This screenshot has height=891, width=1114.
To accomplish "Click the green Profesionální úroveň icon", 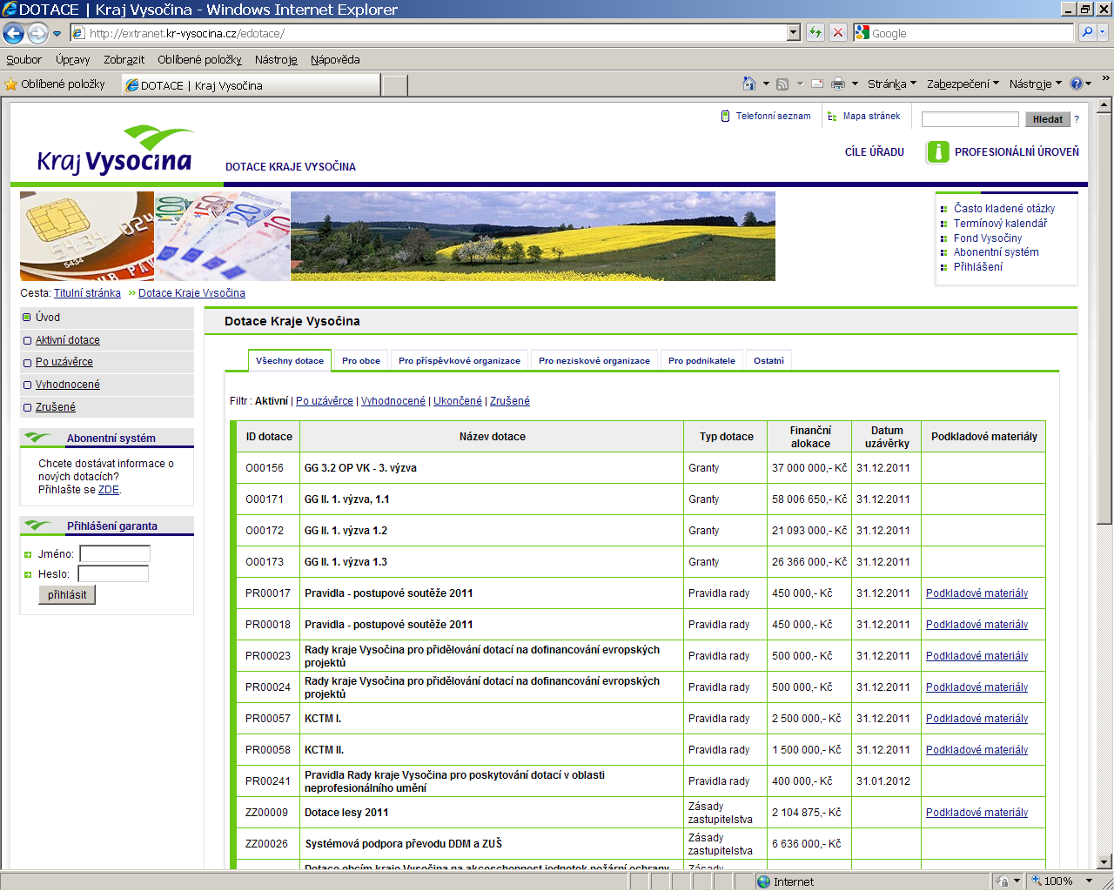I will pos(938,151).
